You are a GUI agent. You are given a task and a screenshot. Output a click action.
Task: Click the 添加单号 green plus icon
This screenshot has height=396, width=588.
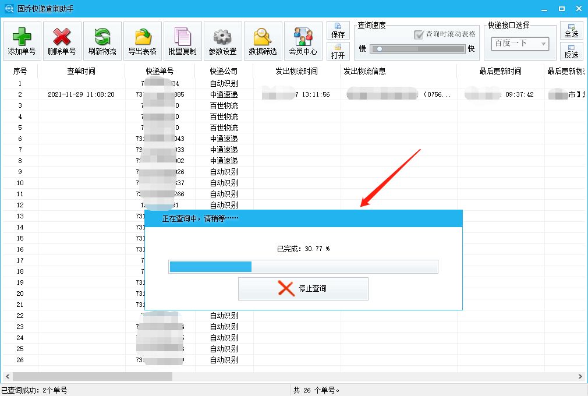click(x=22, y=37)
